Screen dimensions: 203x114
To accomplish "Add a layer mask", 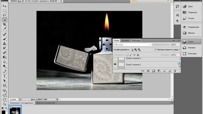I will pos(154,71).
